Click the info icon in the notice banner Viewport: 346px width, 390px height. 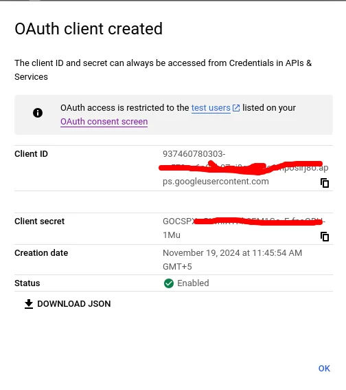[x=38, y=113]
